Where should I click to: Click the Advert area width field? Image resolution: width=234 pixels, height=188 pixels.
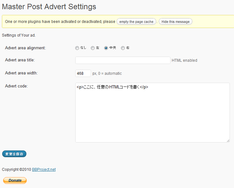point(83,73)
